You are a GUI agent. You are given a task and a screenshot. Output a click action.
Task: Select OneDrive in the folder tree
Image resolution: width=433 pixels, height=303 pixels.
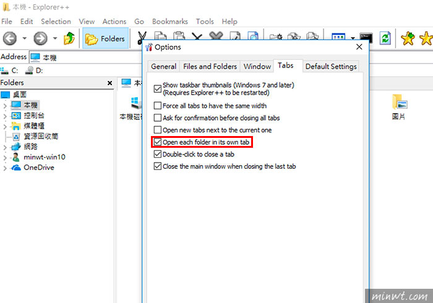pyautogui.click(x=38, y=168)
